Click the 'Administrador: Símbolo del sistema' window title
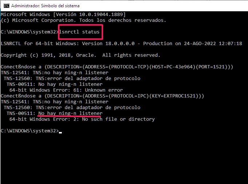 45,6
